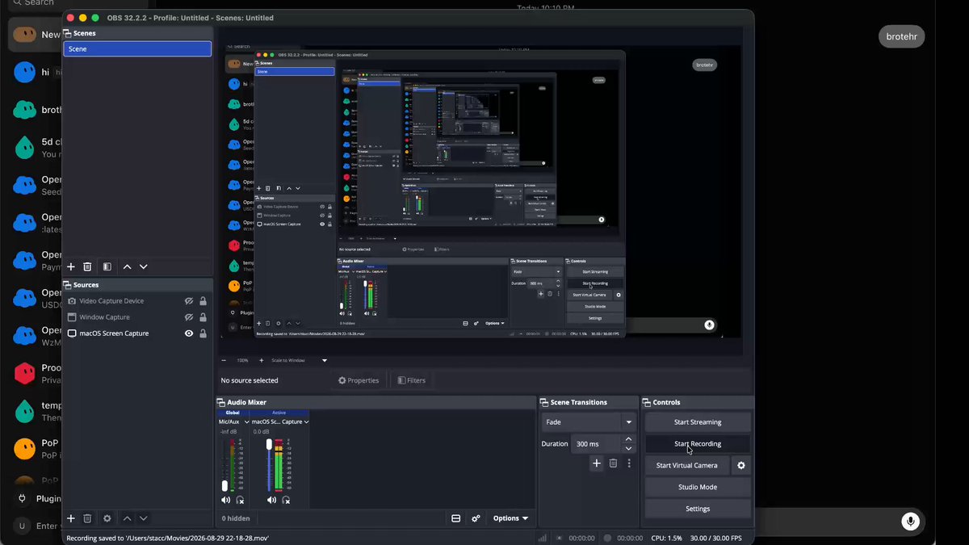Unlock the Window Capture source

[203, 317]
